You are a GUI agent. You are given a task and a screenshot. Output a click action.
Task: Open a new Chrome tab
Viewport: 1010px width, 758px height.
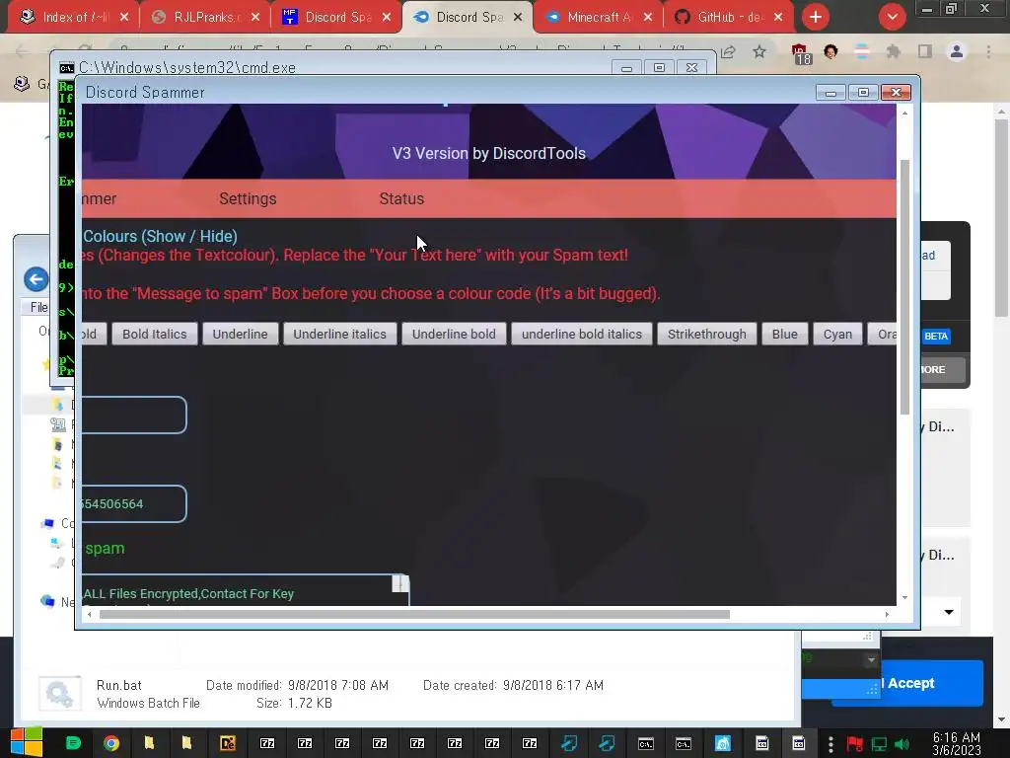coord(816,17)
